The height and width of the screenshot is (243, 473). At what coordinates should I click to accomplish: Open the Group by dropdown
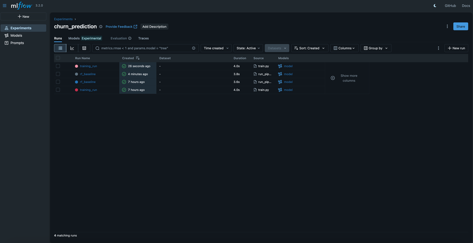(376, 48)
